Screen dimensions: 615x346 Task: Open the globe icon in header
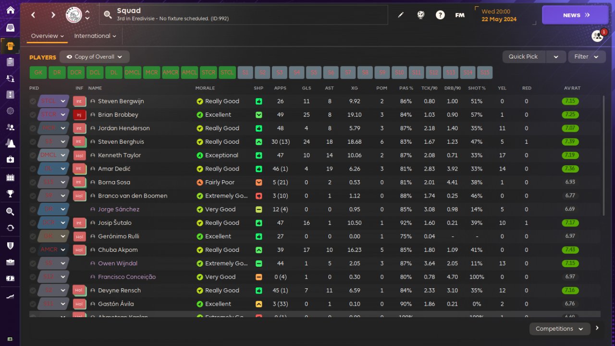point(421,15)
